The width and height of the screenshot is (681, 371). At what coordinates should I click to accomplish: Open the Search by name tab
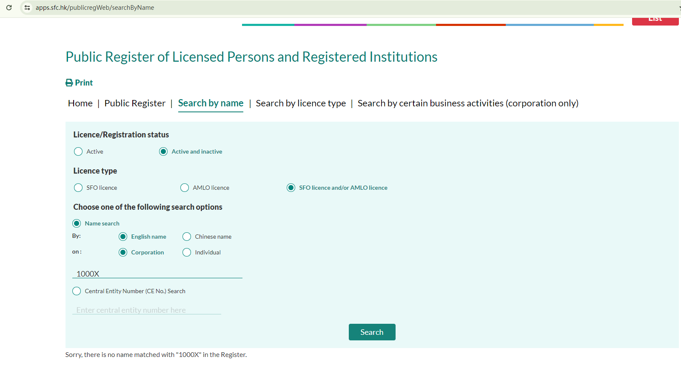coord(211,103)
